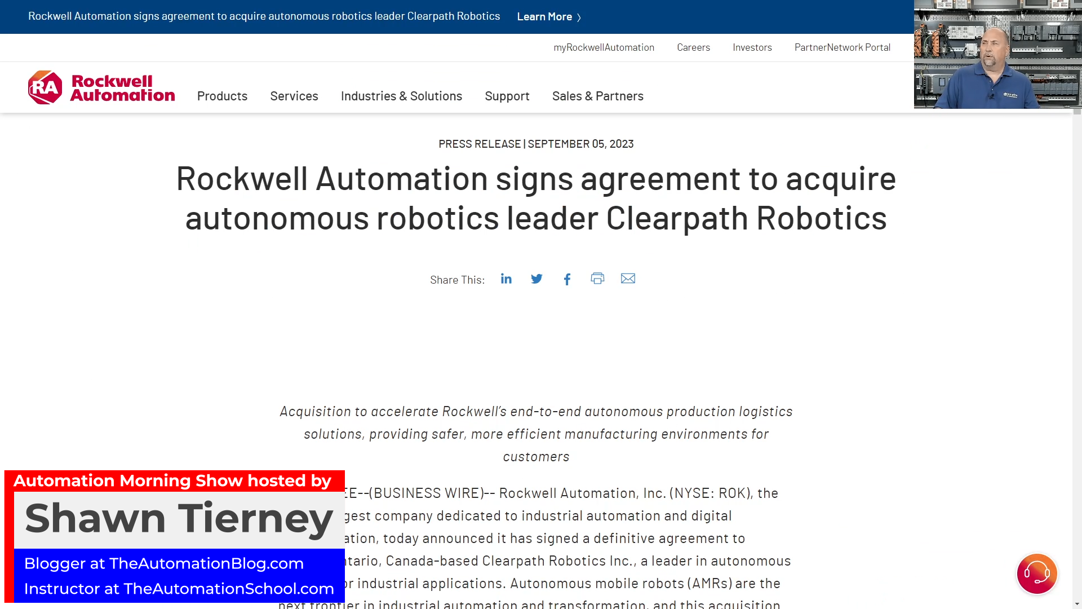Go to PartnerNetwork Portal
This screenshot has width=1082, height=609.
[842, 47]
